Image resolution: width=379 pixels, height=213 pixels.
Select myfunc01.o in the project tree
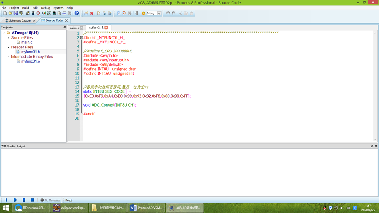(x=31, y=61)
